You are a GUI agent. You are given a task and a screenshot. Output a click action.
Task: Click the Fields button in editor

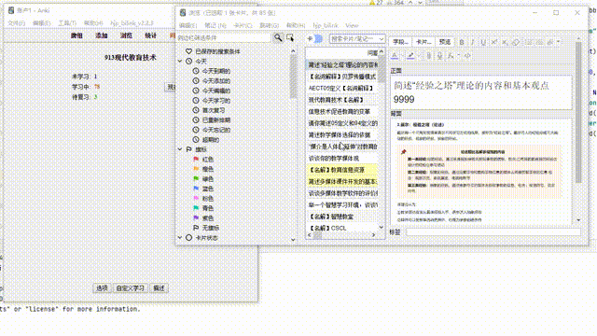click(400, 42)
